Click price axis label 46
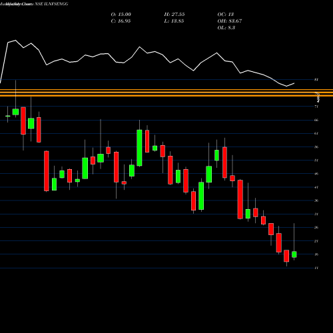Image resolution: width=333 pixels, height=333 pixels. (x=316, y=174)
